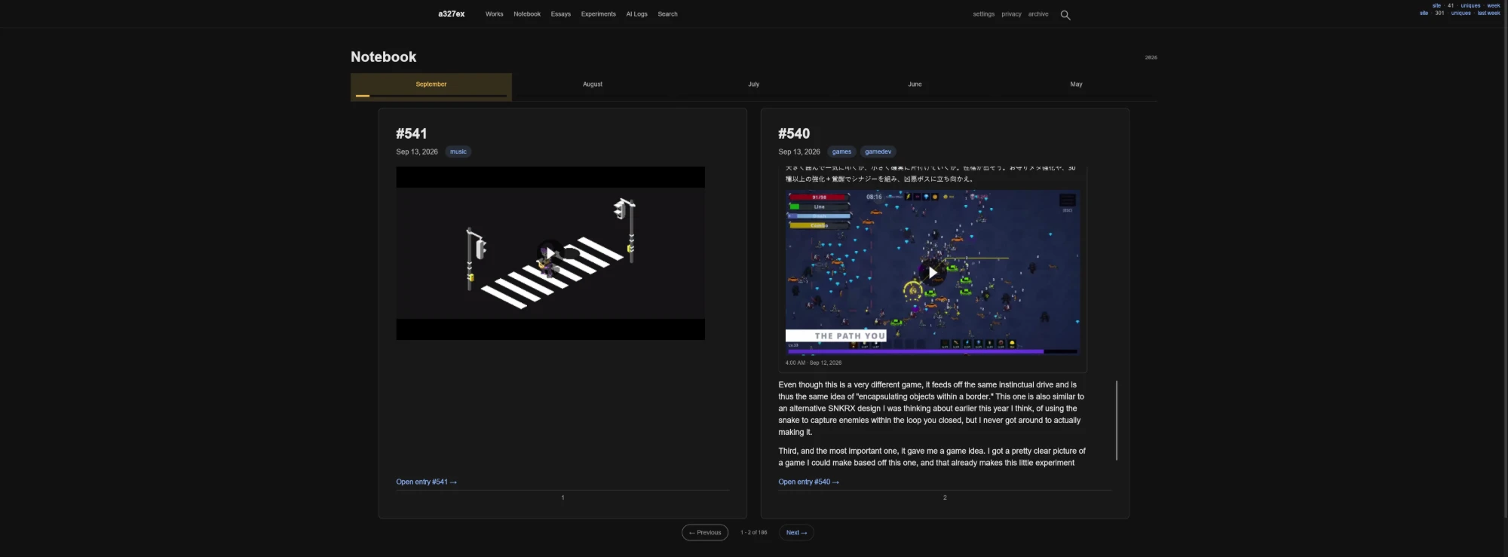
Task: Click the music tag on entry #541
Action: (x=458, y=151)
